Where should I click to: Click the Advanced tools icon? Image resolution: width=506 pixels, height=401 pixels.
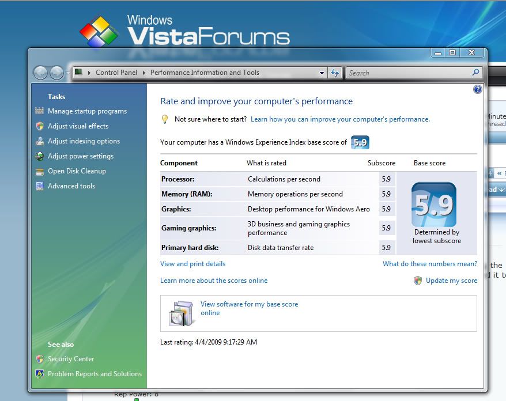pos(40,186)
